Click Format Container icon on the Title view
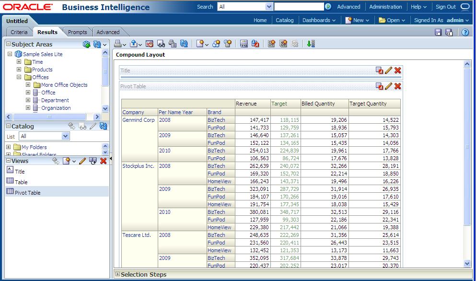Image resolution: width=476 pixels, height=281 pixels. click(x=379, y=70)
